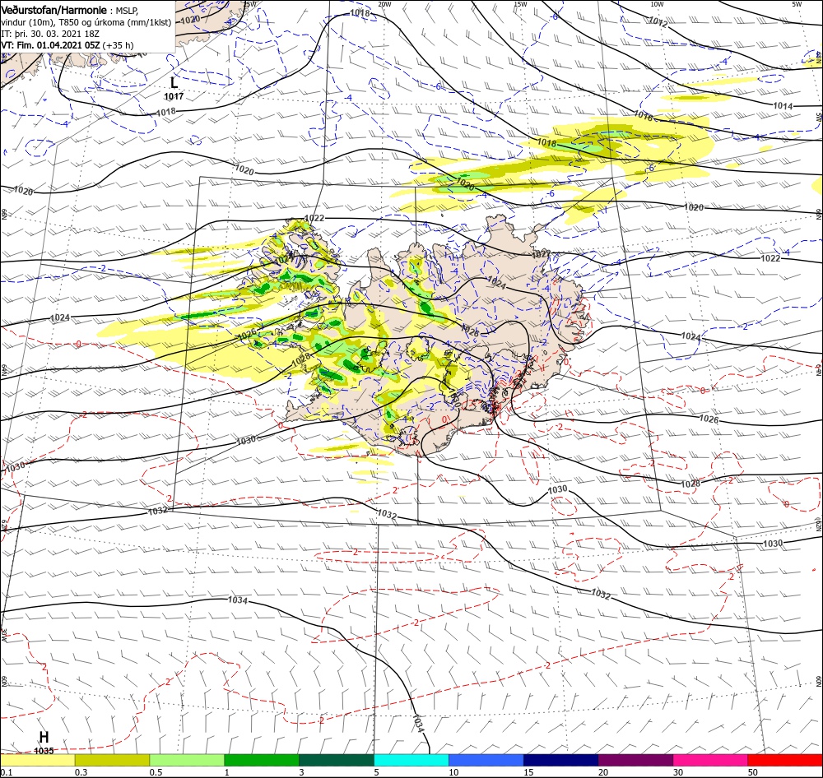This screenshot has width=823, height=778.
Task: Select the green 1 mm legend color block
Action: click(x=262, y=760)
